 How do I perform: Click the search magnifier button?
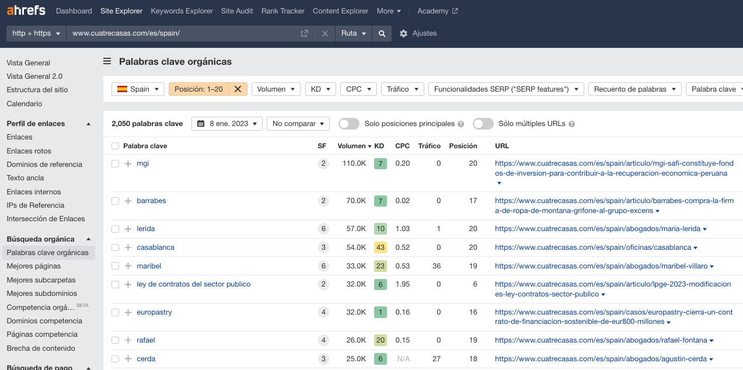coord(382,33)
